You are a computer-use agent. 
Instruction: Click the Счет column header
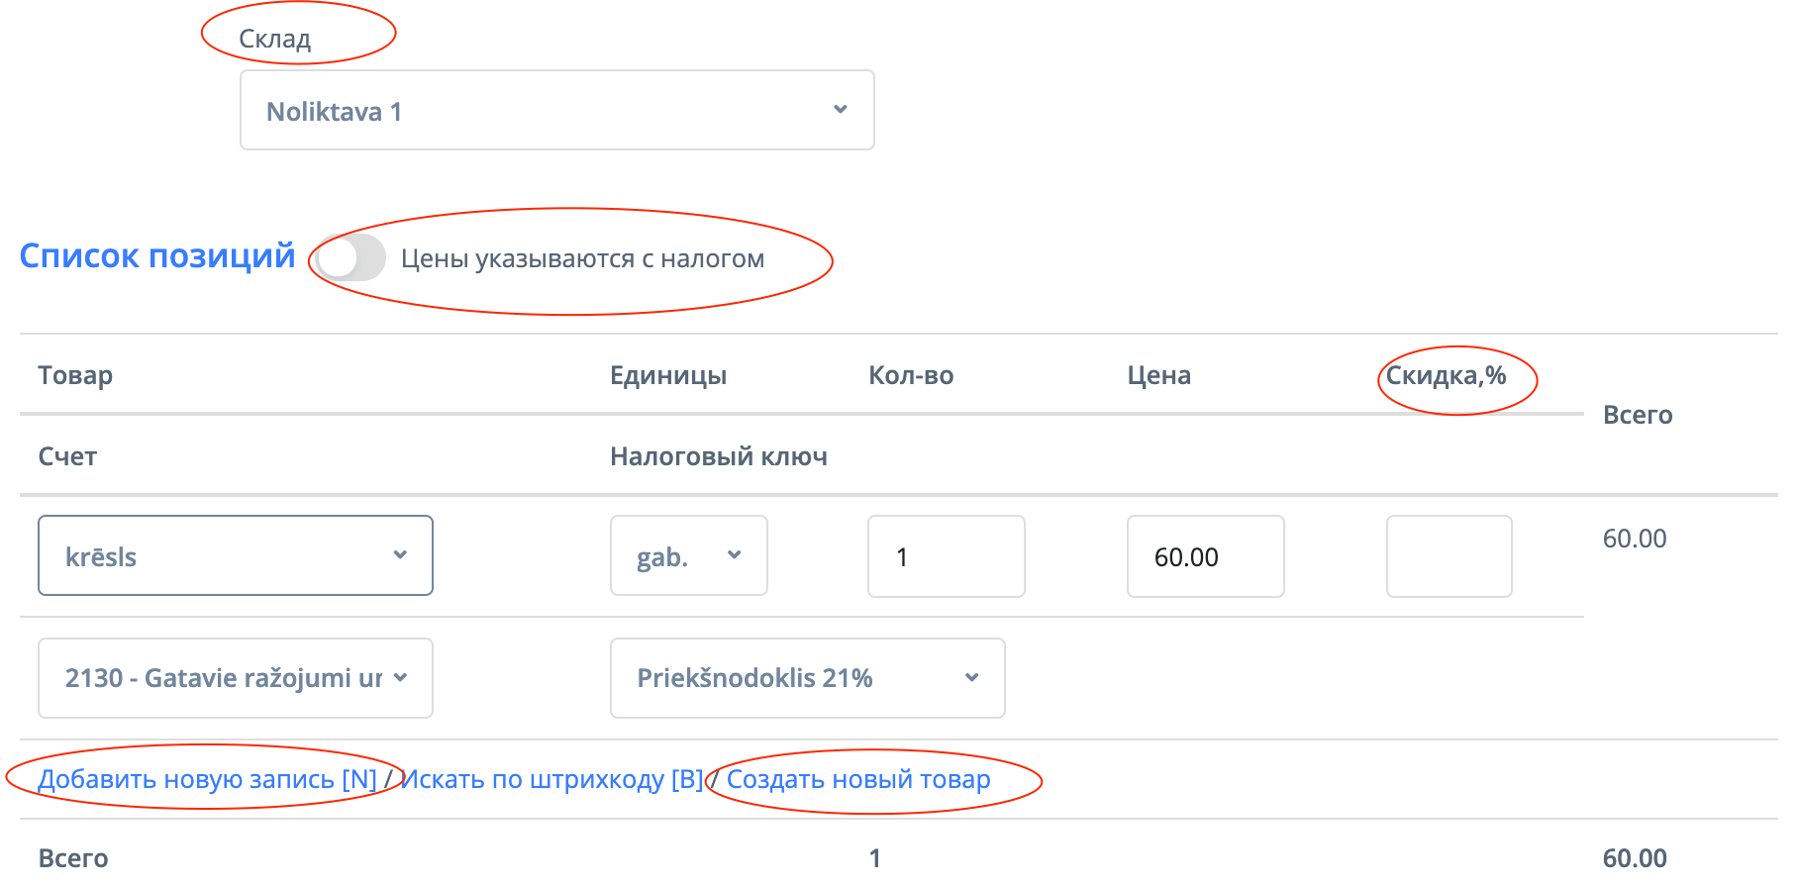click(x=67, y=456)
